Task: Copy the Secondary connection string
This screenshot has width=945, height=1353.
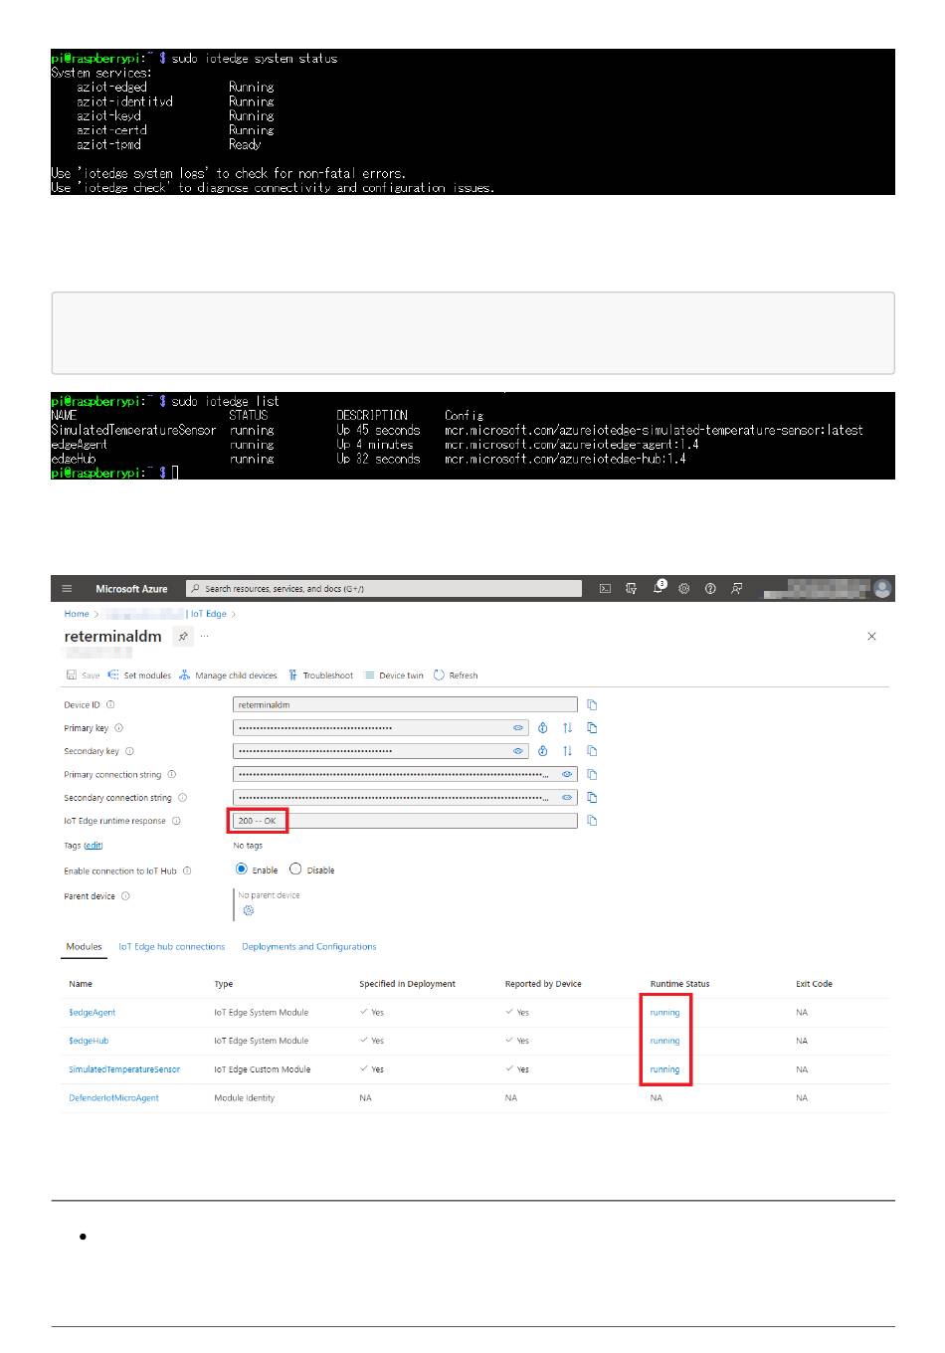Action: point(592,797)
